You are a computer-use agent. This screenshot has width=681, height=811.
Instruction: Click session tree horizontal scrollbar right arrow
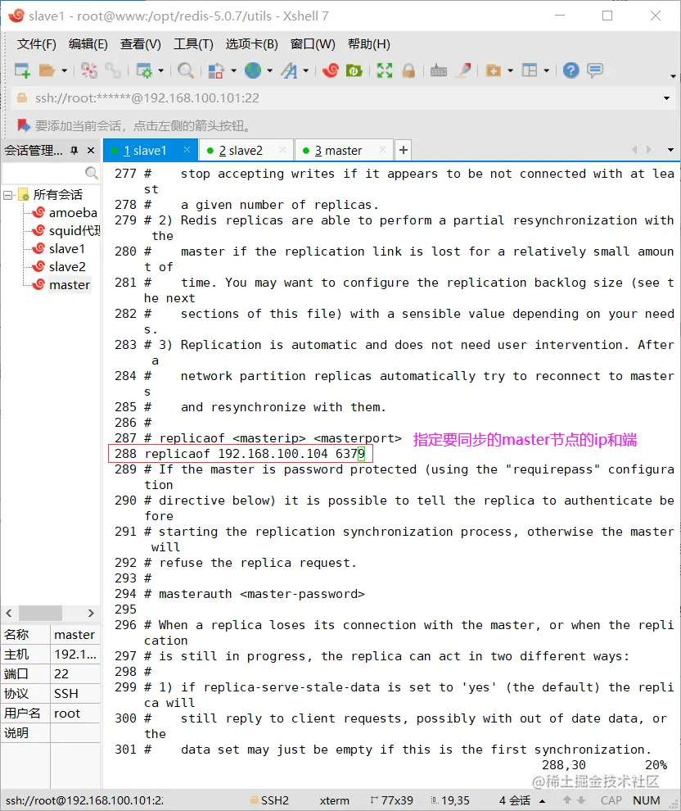coord(91,613)
